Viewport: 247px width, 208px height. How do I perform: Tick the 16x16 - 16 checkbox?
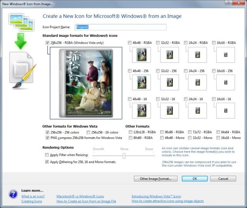click(214, 99)
